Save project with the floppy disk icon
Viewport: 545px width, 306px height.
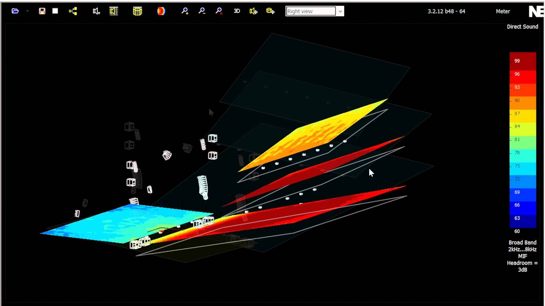(x=42, y=11)
